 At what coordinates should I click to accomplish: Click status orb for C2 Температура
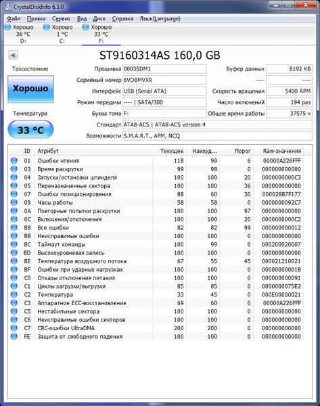[14, 294]
